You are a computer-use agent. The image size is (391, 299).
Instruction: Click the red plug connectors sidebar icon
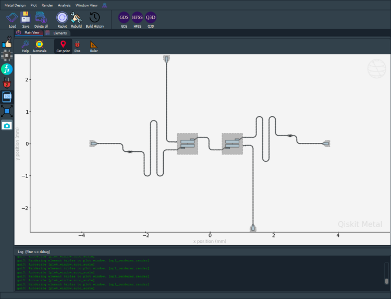point(7,83)
